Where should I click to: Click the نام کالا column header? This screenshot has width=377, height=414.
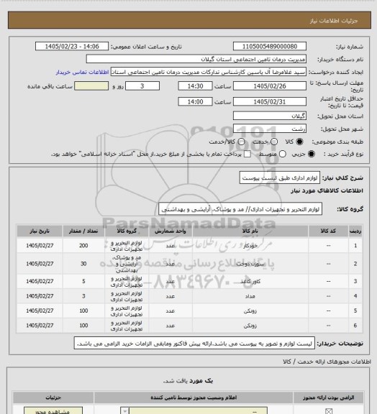pos(250,231)
